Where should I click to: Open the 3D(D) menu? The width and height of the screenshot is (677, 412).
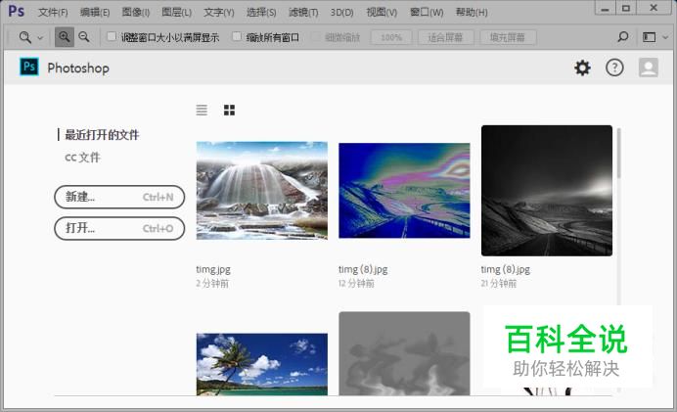click(x=342, y=12)
